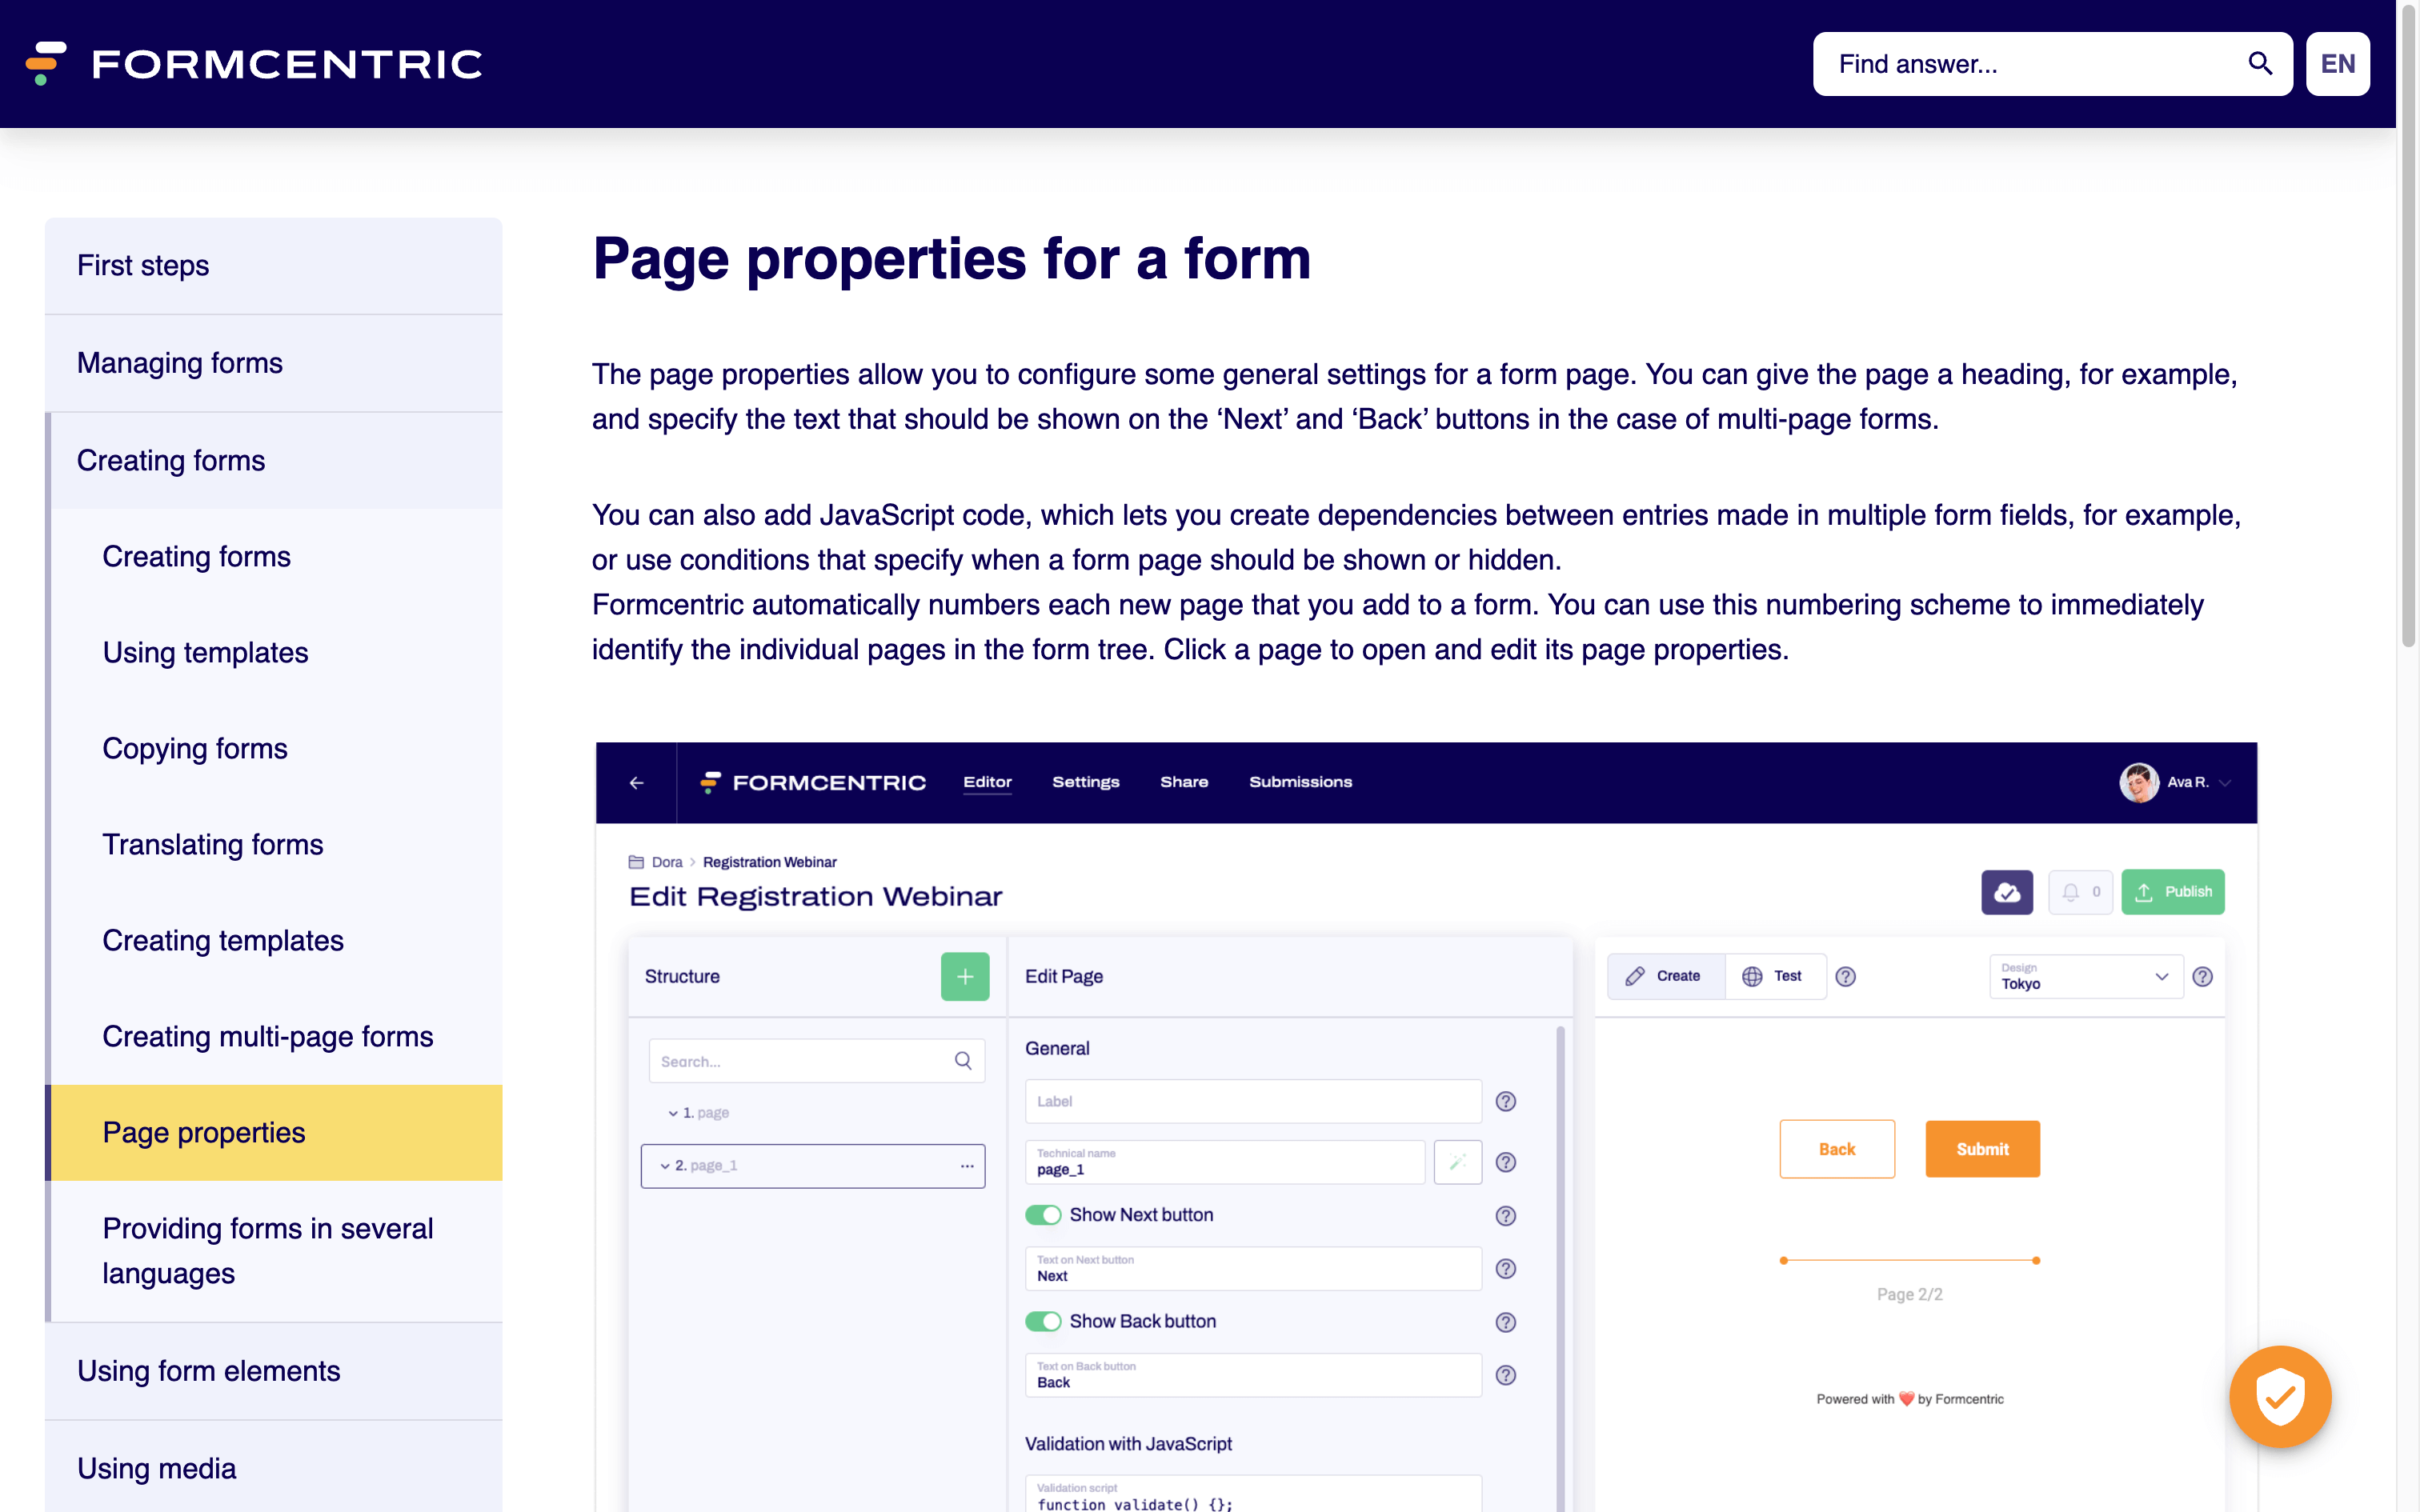This screenshot has height=1512, width=2420.
Task: Click the back arrow in the form editor header
Action: 637,782
